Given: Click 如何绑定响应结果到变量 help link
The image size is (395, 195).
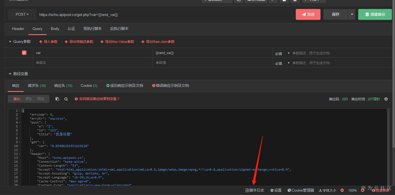Looking at the screenshot, I should [97, 99].
